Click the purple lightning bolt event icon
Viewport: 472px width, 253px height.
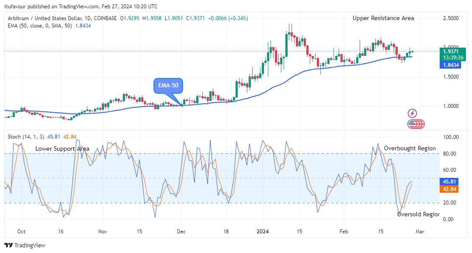click(x=412, y=114)
